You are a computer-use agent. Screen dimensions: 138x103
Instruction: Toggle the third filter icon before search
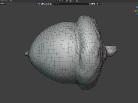pyautogui.click(x=46, y=4)
